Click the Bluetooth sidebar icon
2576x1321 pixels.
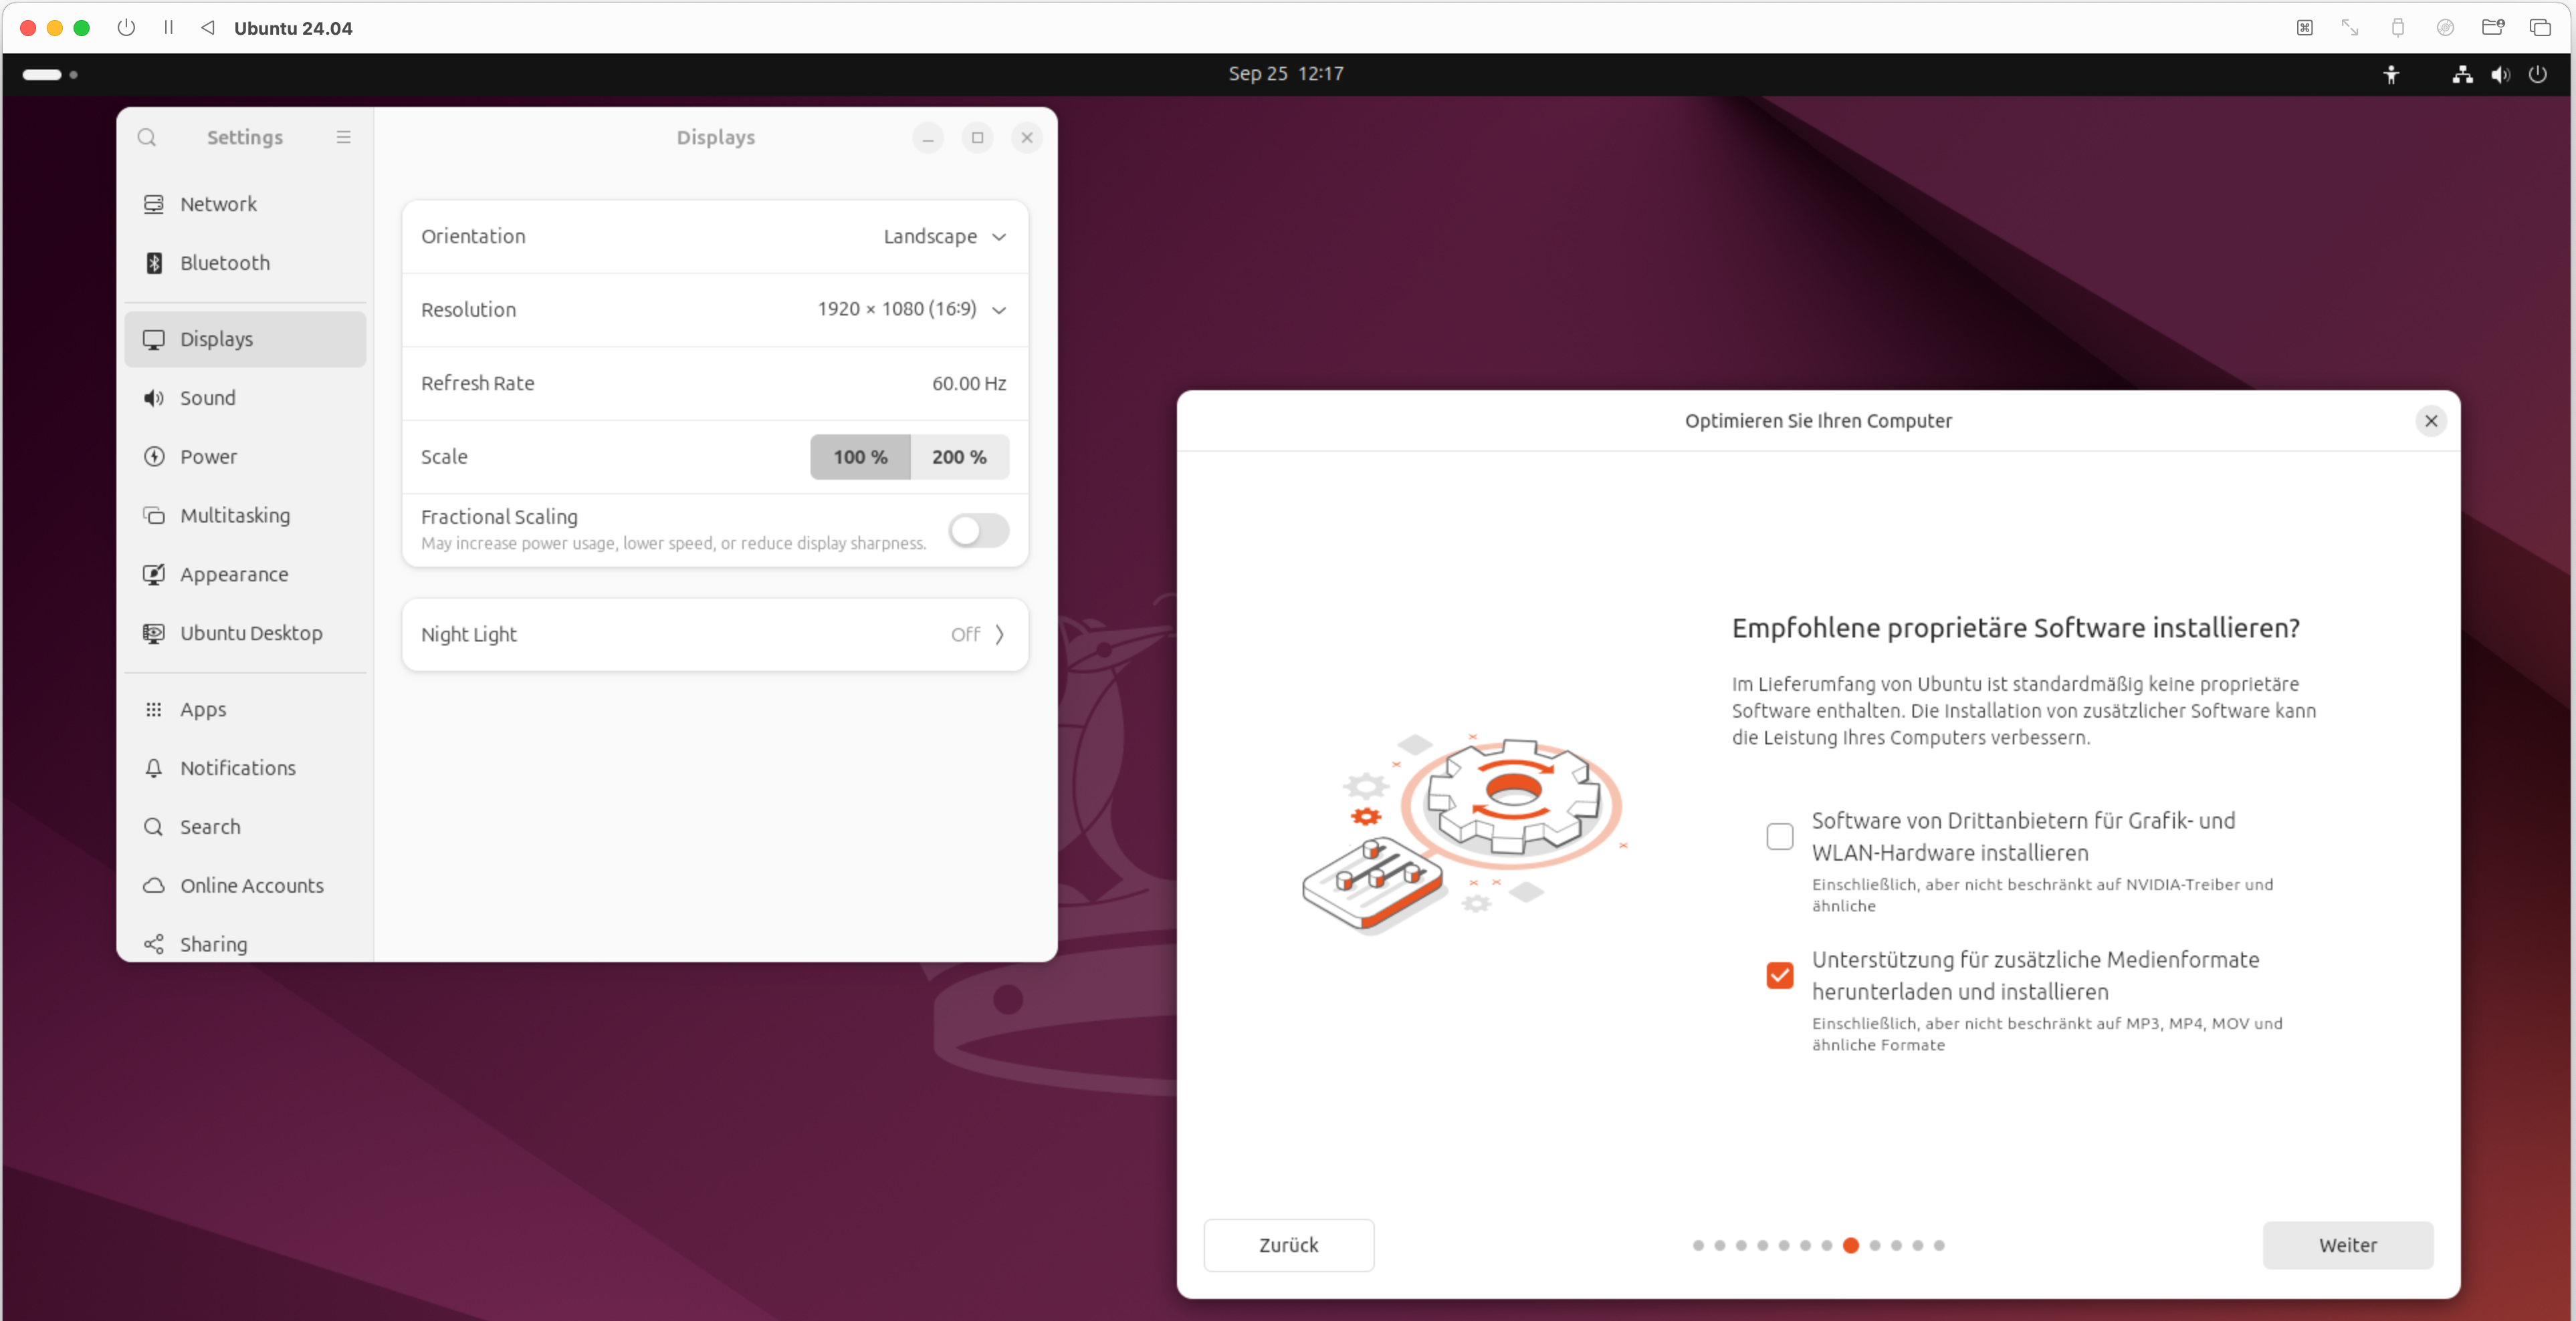click(x=154, y=263)
